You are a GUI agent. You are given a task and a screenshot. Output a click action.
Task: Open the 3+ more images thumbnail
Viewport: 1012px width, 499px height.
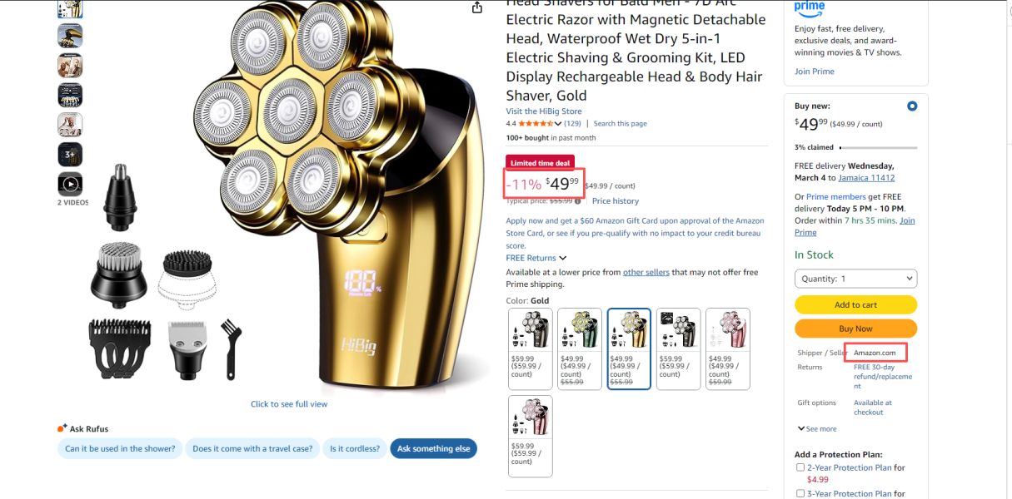tap(70, 155)
